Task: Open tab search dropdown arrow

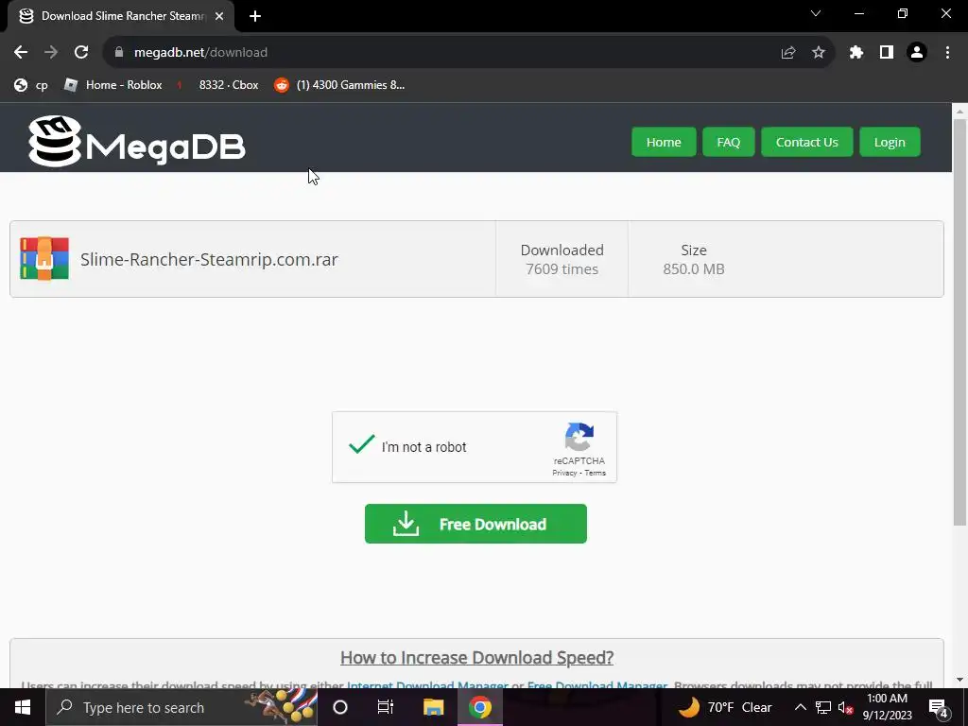Action: (816, 13)
